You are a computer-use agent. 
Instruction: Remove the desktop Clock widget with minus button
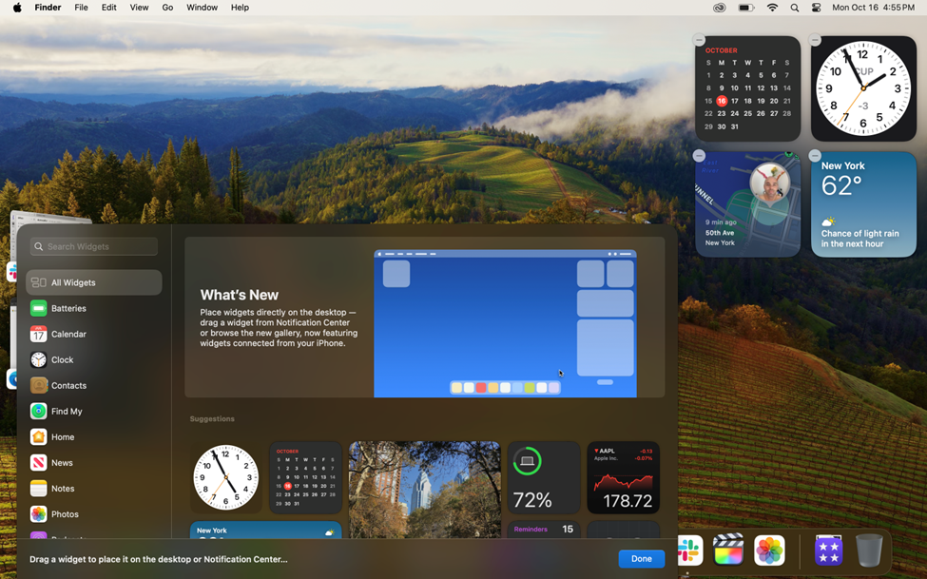(815, 40)
